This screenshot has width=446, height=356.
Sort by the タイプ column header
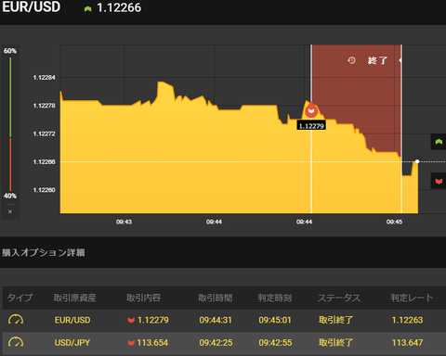coord(20,298)
